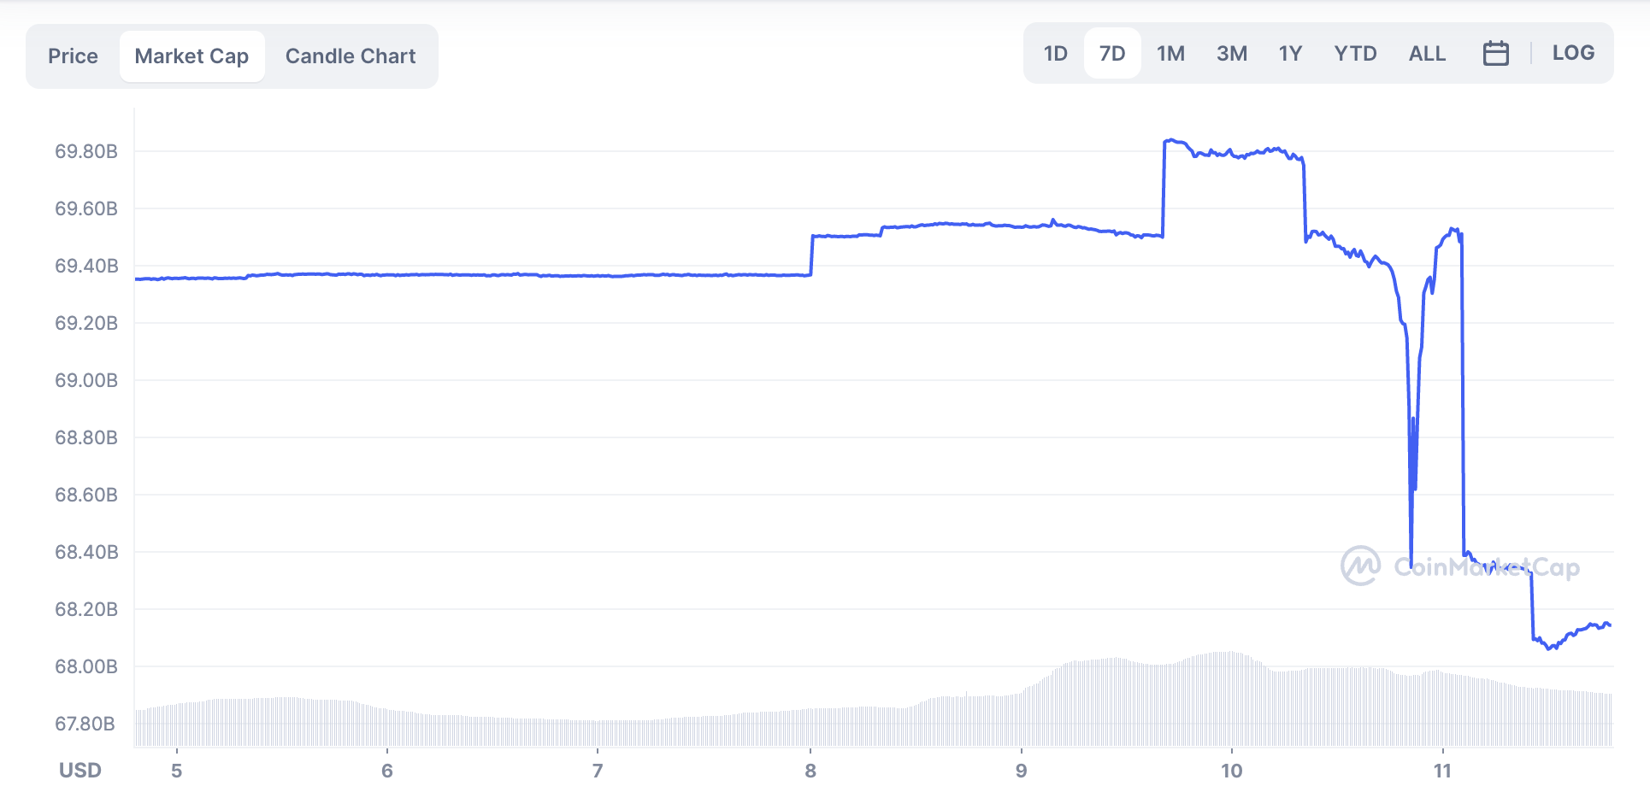1650x786 pixels.
Task: Show the 1Y time range
Action: click(x=1290, y=54)
